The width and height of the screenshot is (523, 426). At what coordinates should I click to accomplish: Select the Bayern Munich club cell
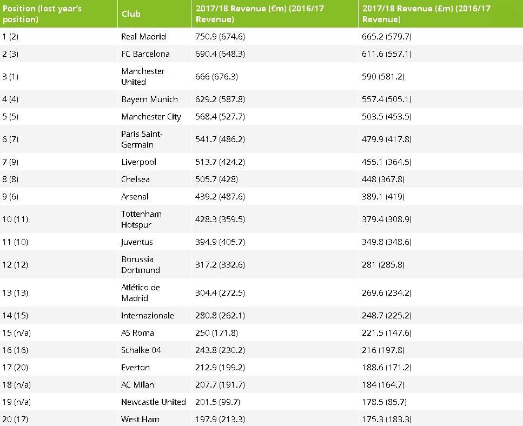click(149, 99)
